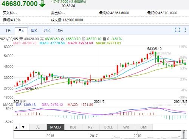Select the WR indicator
The width and height of the screenshot is (189, 139).
point(126,127)
